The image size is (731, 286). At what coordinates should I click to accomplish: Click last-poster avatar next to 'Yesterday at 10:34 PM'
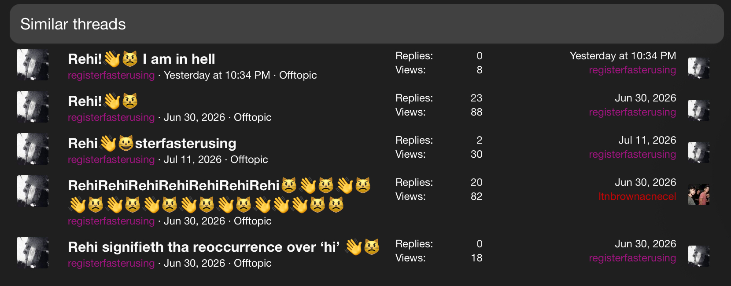[x=699, y=68]
